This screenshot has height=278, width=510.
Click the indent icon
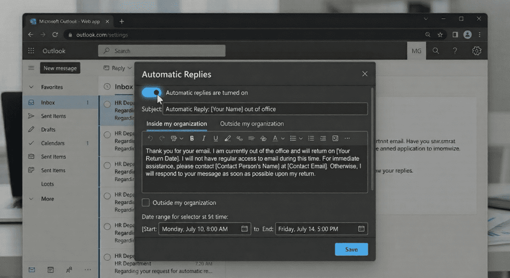(x=323, y=138)
